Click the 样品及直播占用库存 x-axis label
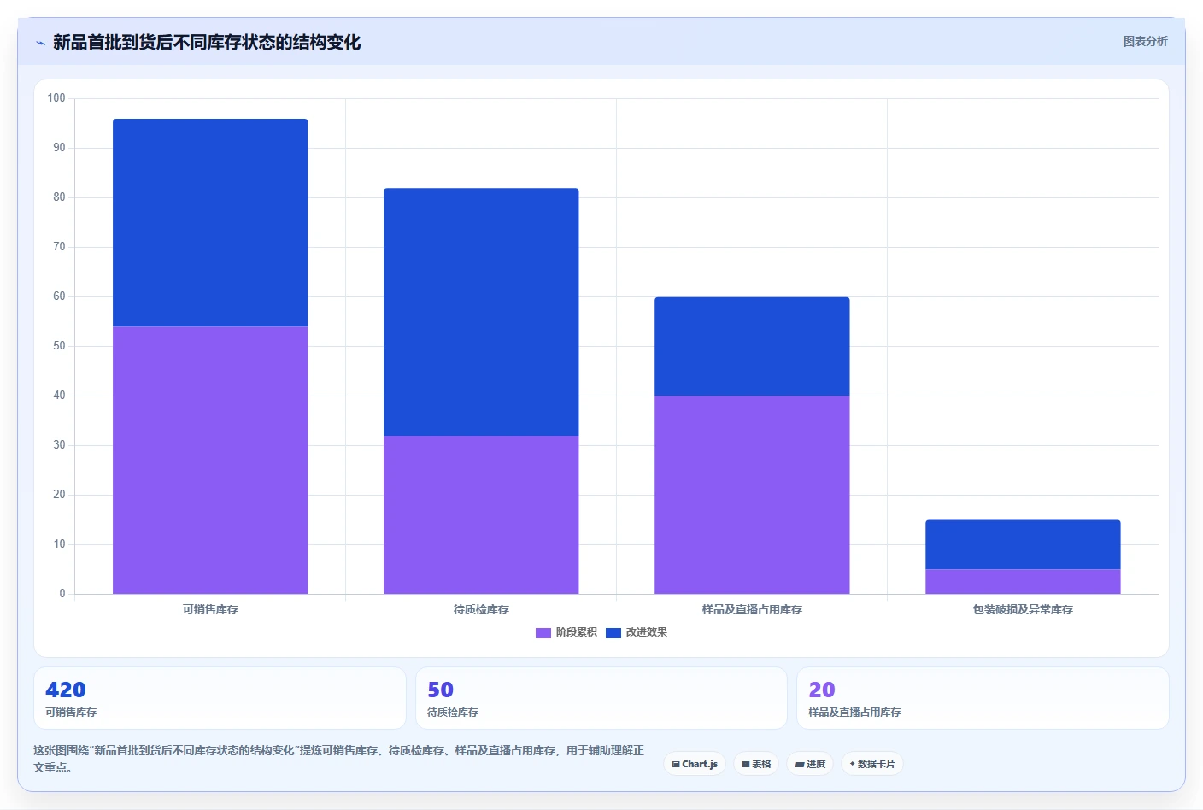This screenshot has width=1203, height=810. (x=752, y=609)
